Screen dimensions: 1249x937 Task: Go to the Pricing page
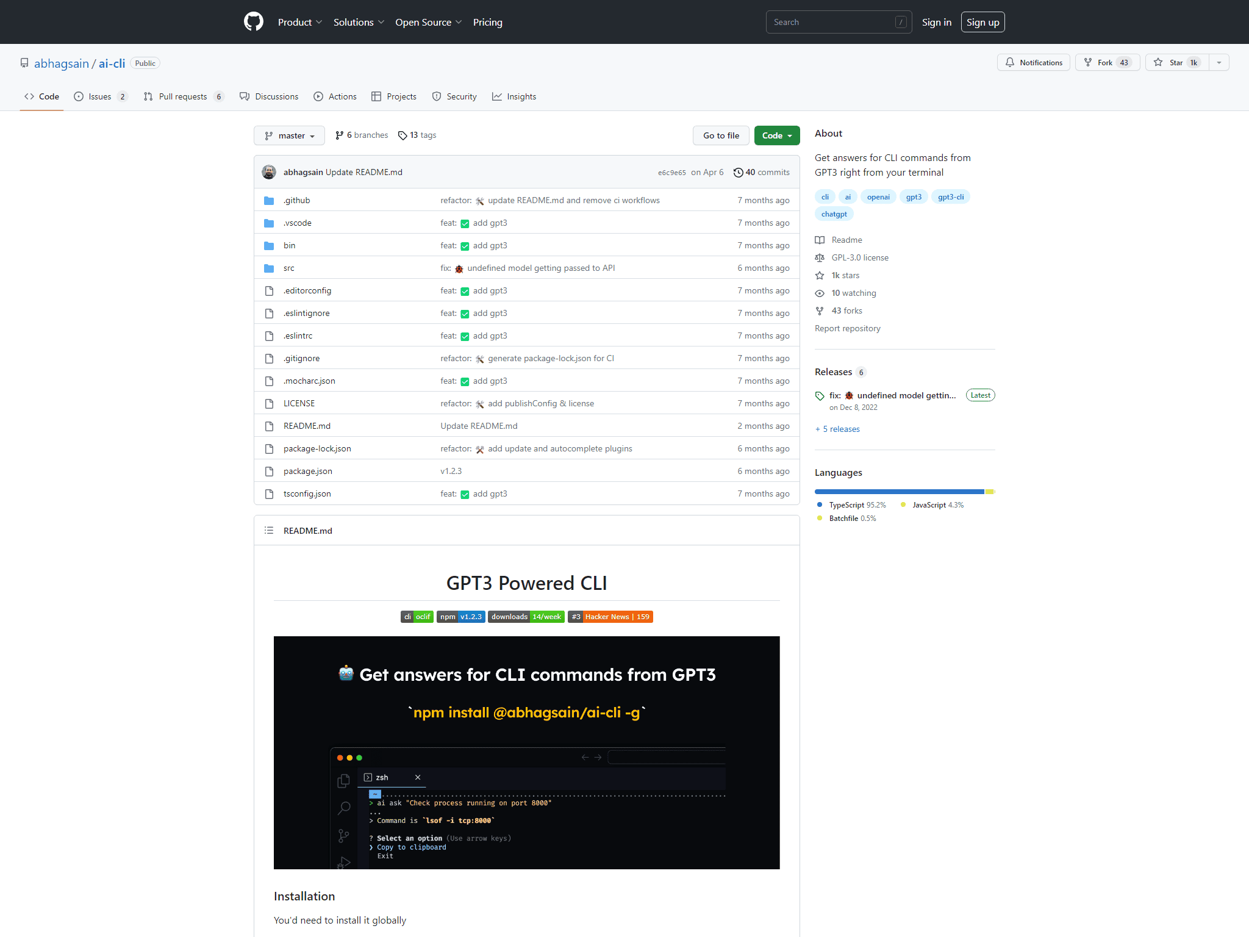488,22
